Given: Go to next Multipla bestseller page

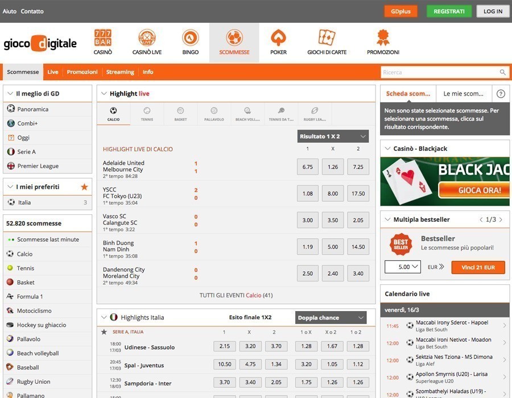Looking at the screenshot, I should 501,219.
